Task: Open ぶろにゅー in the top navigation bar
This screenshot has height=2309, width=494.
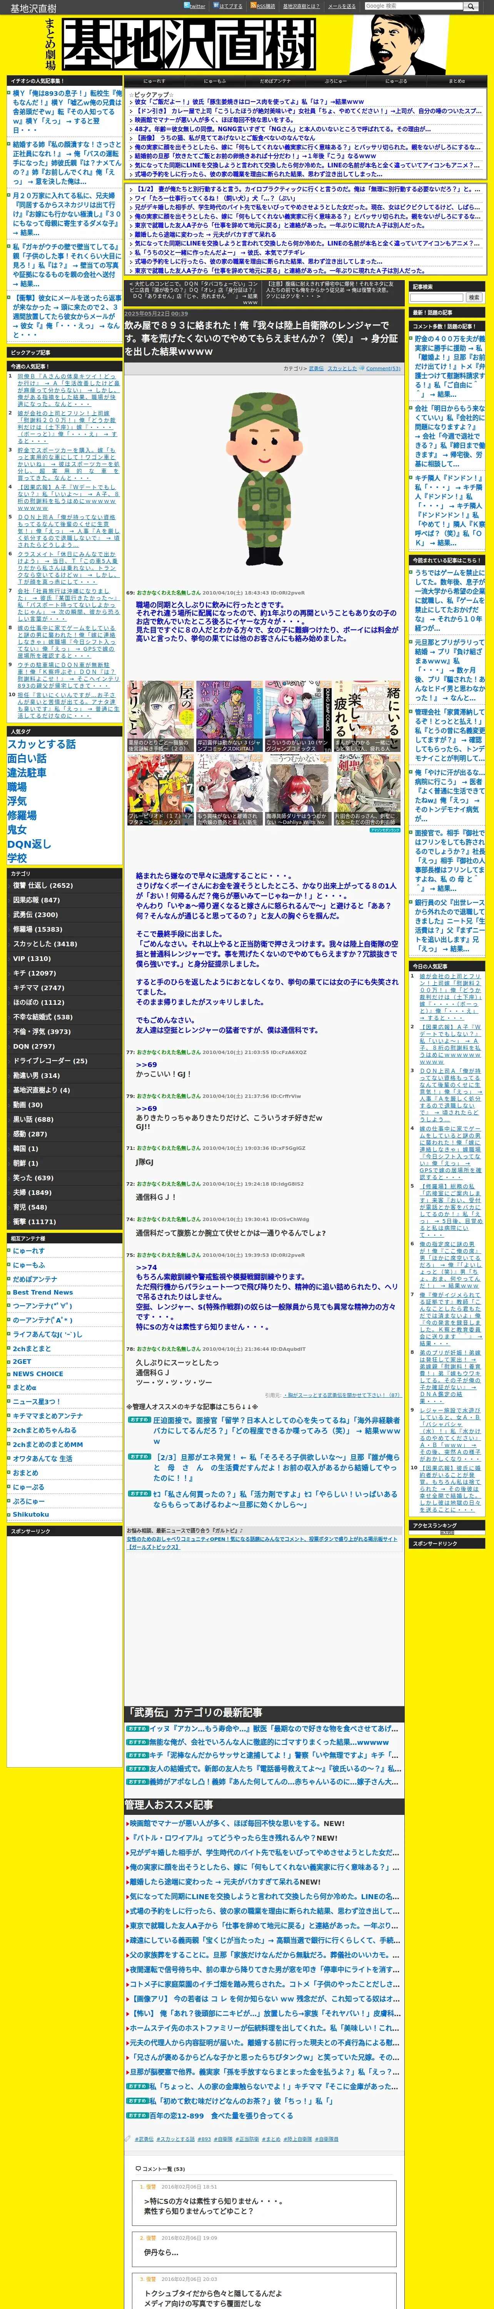Action: 335,81
